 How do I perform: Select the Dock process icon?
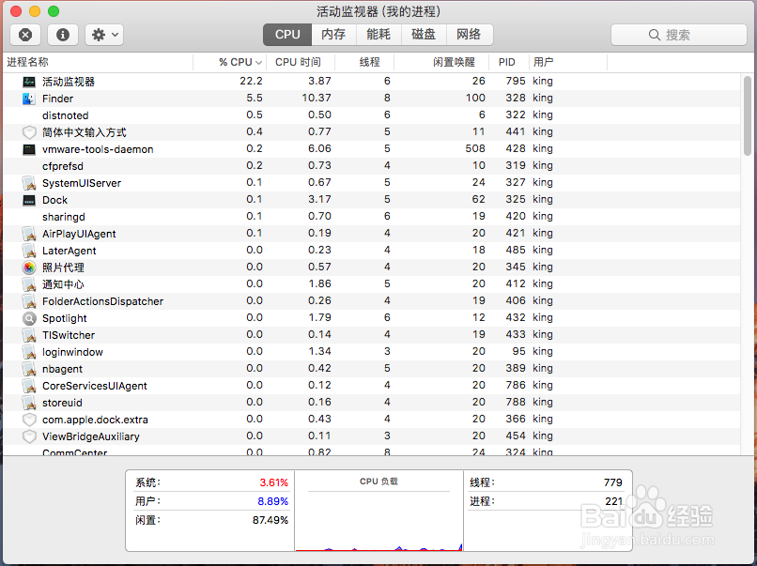click(29, 200)
